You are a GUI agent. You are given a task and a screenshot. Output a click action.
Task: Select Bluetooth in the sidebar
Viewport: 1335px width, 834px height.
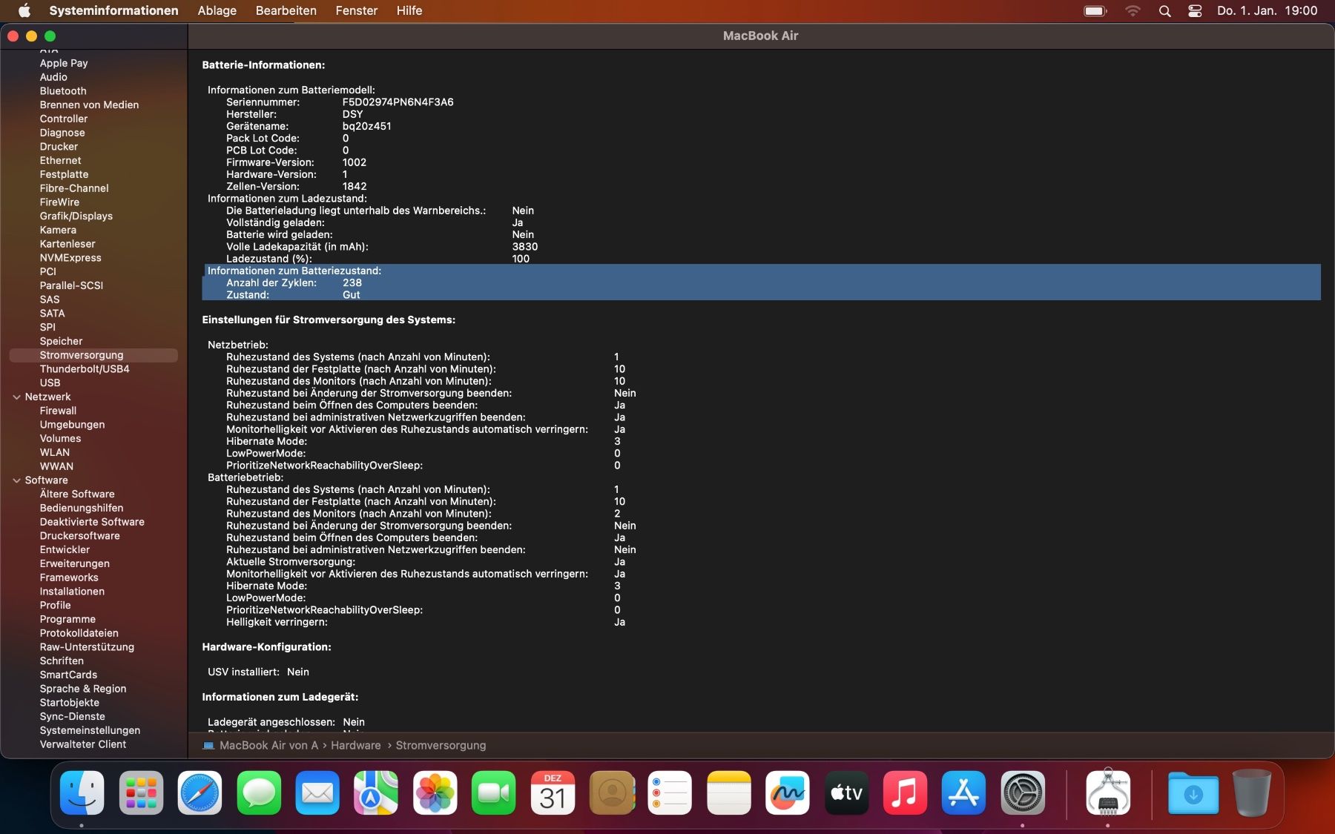[63, 91]
